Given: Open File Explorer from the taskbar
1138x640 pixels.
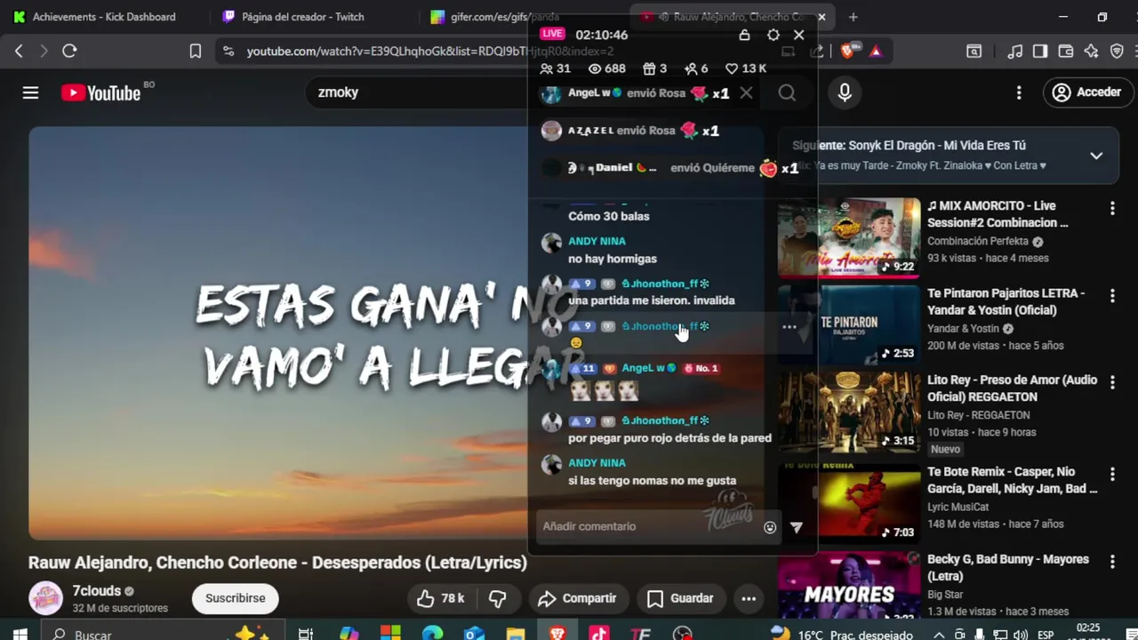Looking at the screenshot, I should click(516, 635).
